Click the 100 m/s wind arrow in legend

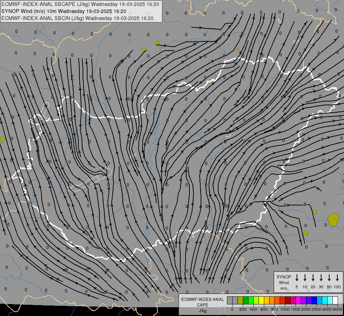pos(337,277)
